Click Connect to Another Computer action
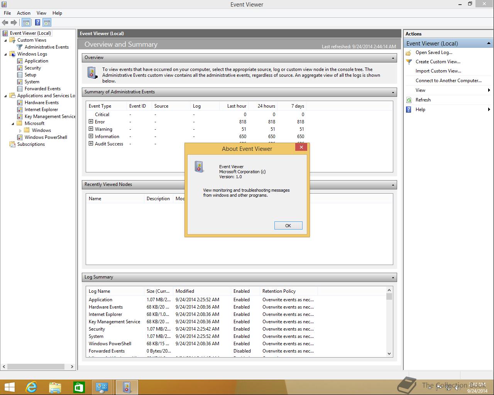This screenshot has width=494, height=395. [x=448, y=81]
